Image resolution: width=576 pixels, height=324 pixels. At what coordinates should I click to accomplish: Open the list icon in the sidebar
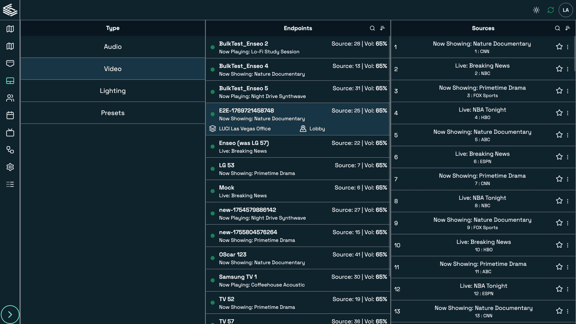pos(10,184)
